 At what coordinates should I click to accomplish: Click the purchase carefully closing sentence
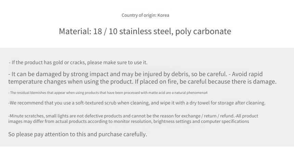point(78,134)
